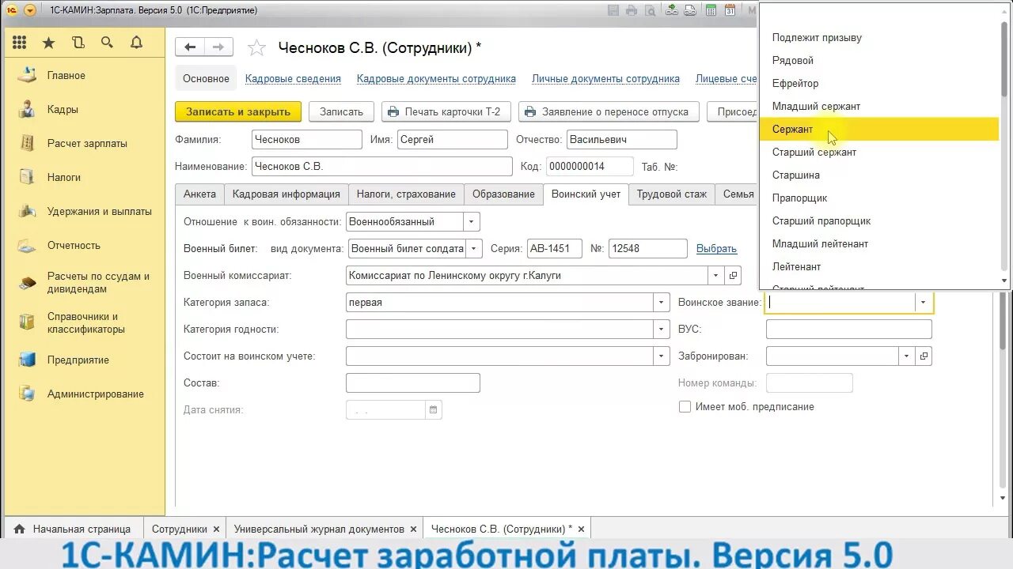
Task: Click the Выбрать link for the military ID
Action: (x=716, y=249)
